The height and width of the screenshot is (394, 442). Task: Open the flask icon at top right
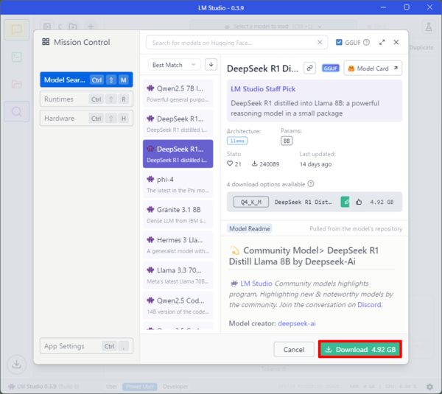point(429,27)
